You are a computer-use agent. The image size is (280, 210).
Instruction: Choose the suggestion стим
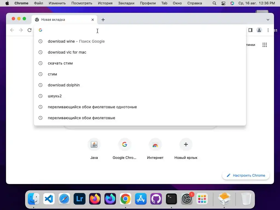pos(140,74)
